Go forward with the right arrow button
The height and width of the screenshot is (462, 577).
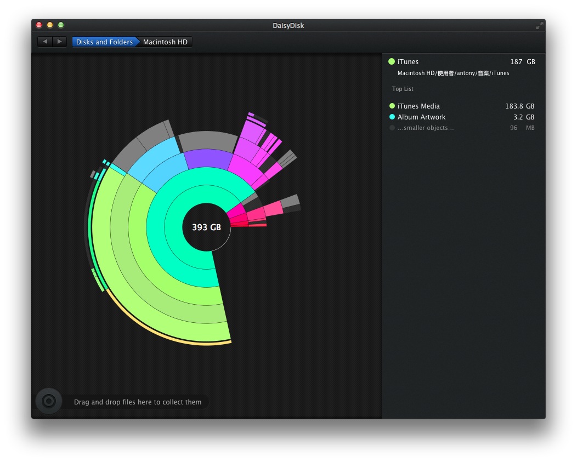click(60, 42)
